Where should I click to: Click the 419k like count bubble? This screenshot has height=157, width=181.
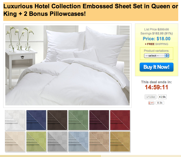pos(162,97)
